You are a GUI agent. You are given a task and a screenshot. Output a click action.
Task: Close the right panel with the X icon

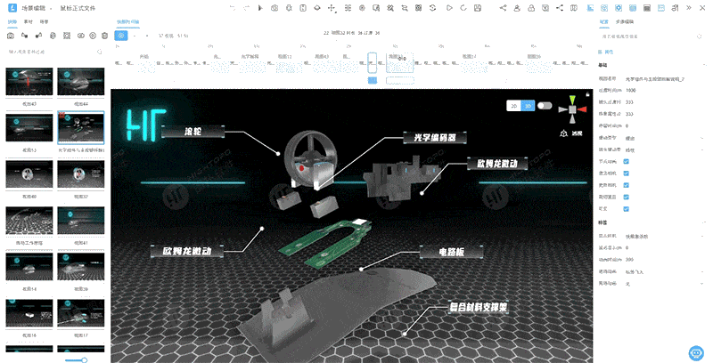coord(703,8)
